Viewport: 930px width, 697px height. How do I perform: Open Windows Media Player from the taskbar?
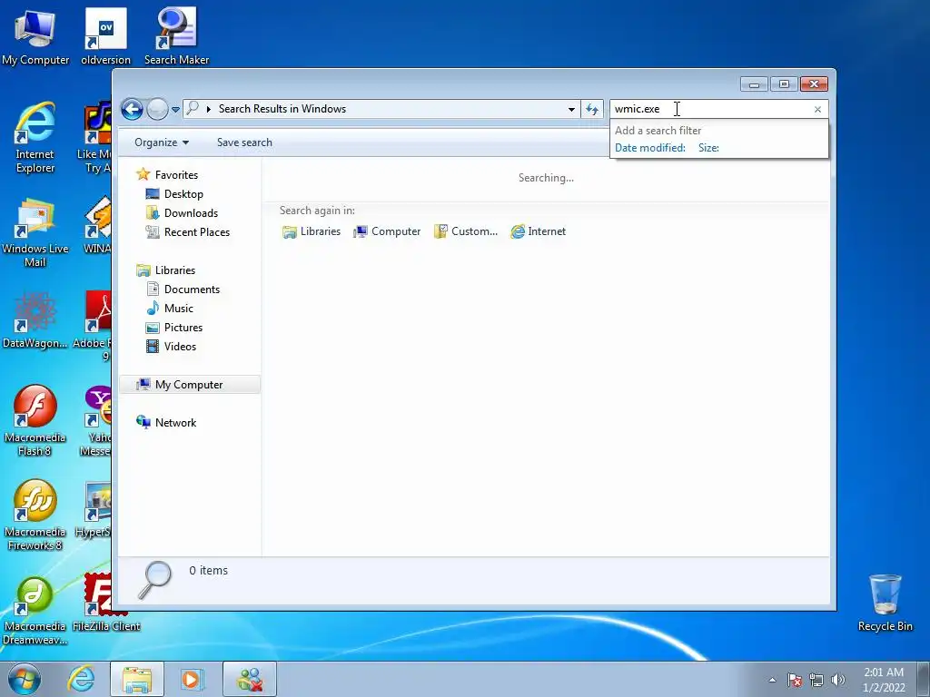[192, 679]
